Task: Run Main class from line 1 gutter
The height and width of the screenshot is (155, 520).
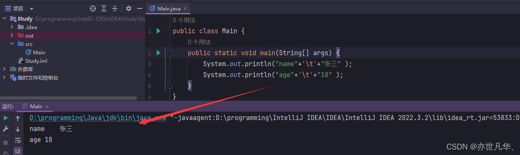Action: click(x=158, y=31)
